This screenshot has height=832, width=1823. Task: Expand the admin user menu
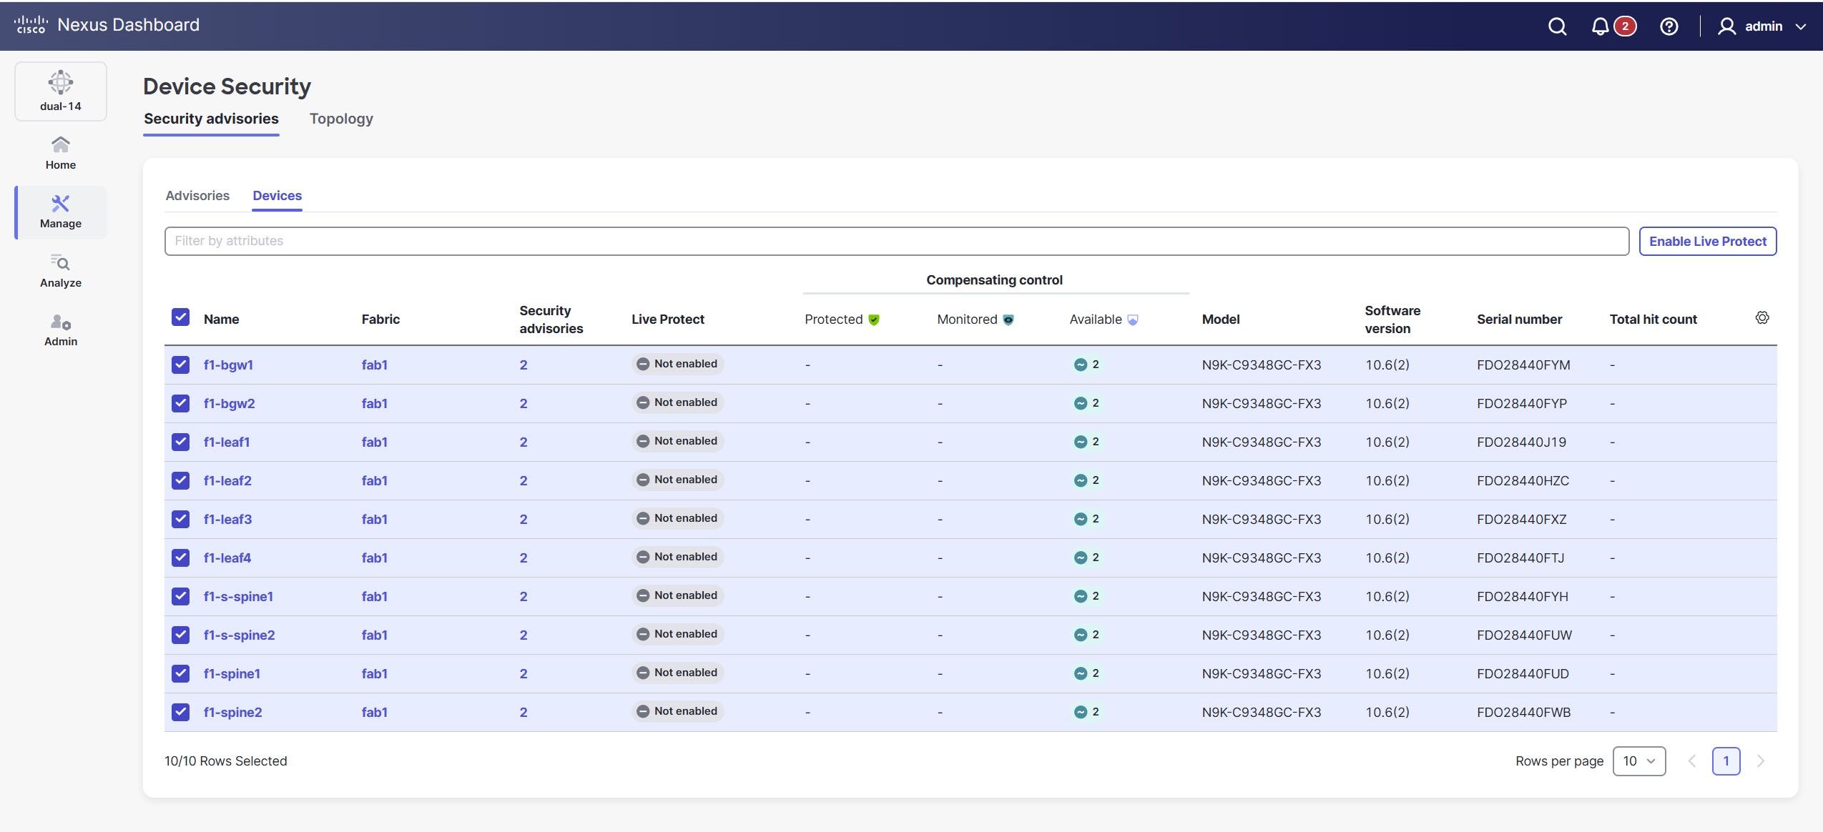pos(1763,26)
